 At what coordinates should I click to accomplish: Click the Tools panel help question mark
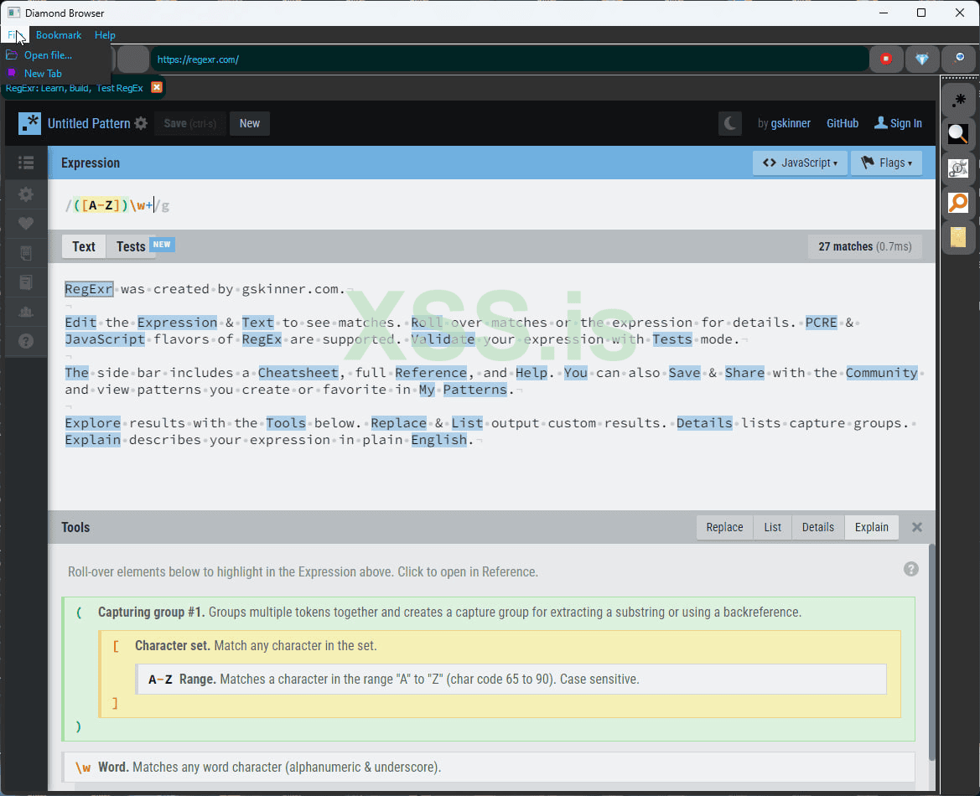pos(910,569)
